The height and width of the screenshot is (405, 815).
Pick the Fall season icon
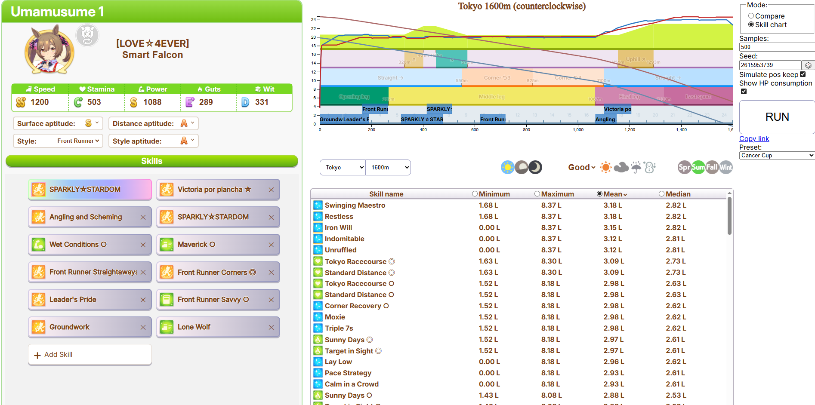(x=712, y=167)
